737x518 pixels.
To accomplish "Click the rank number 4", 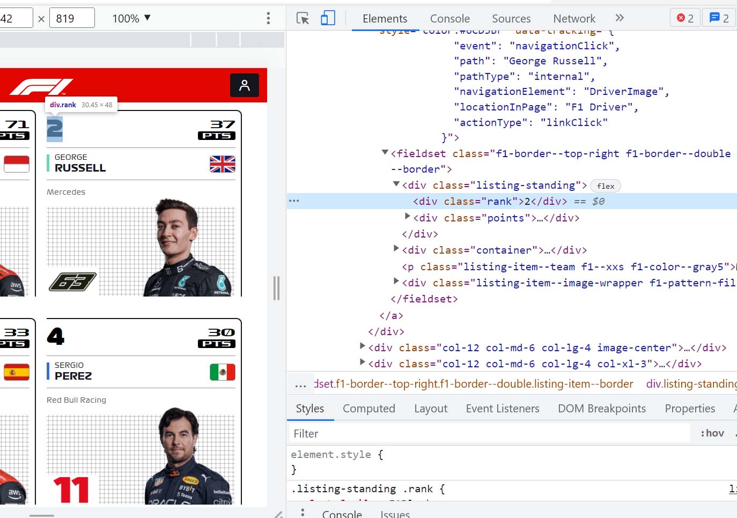I will point(55,337).
